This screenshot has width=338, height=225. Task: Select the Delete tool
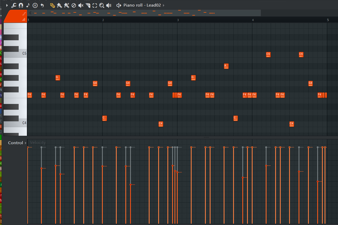tap(74, 5)
